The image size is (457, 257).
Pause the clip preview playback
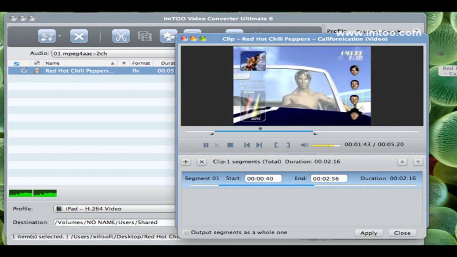(206, 145)
